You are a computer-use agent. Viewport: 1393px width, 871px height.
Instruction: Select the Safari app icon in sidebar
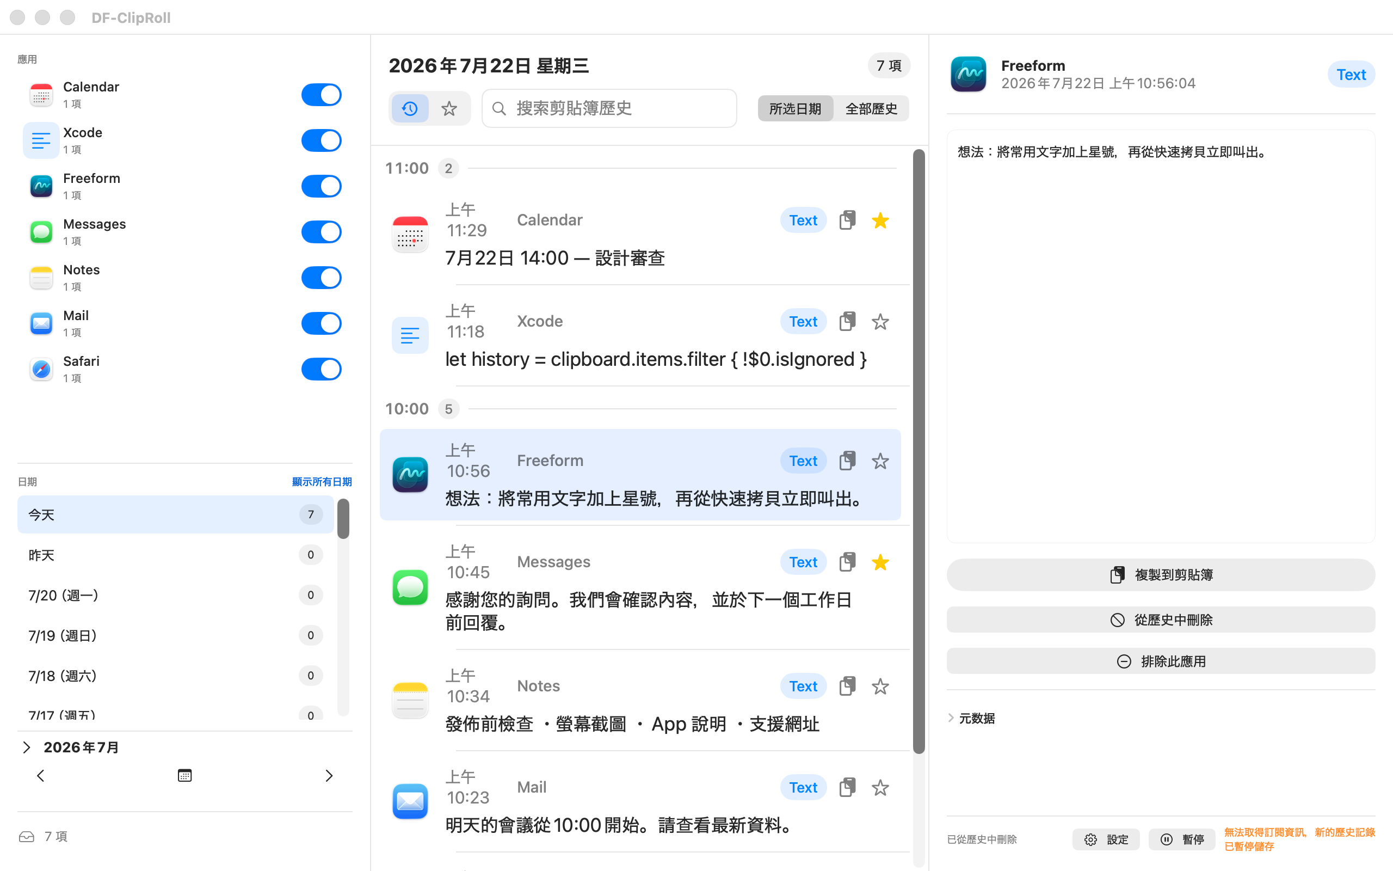(41, 369)
